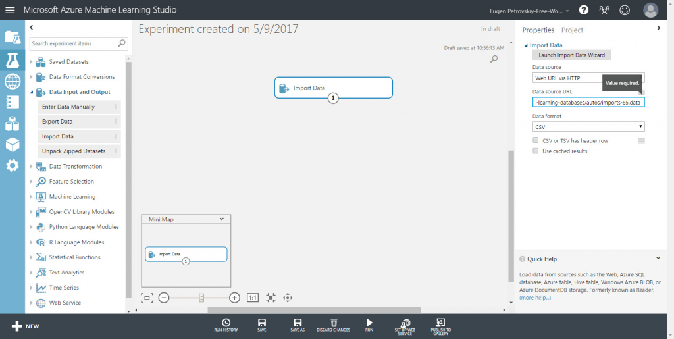
Task: Click the zoom in plus button
Action: (234, 298)
